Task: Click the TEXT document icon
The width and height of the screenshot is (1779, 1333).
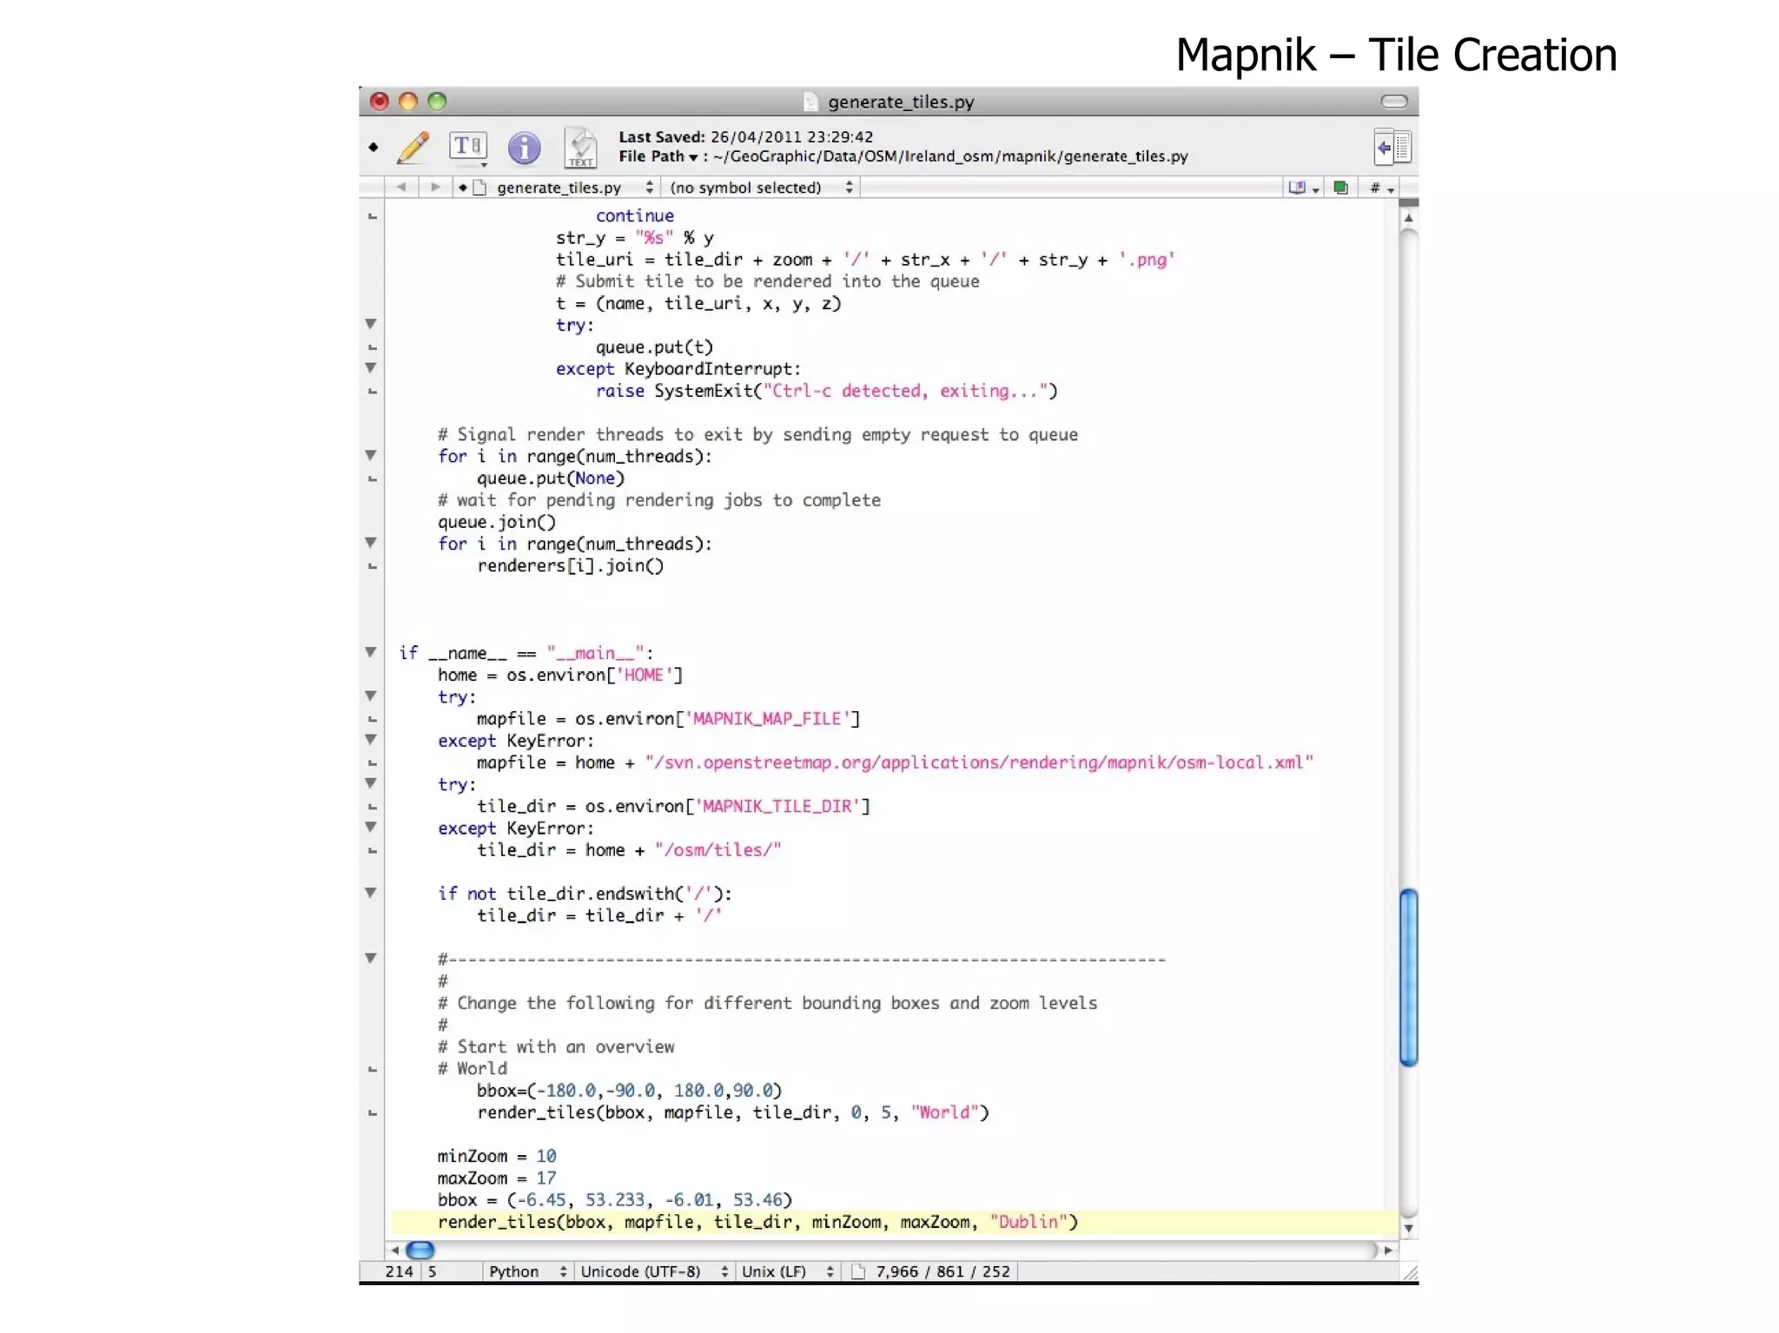Action: [x=580, y=148]
